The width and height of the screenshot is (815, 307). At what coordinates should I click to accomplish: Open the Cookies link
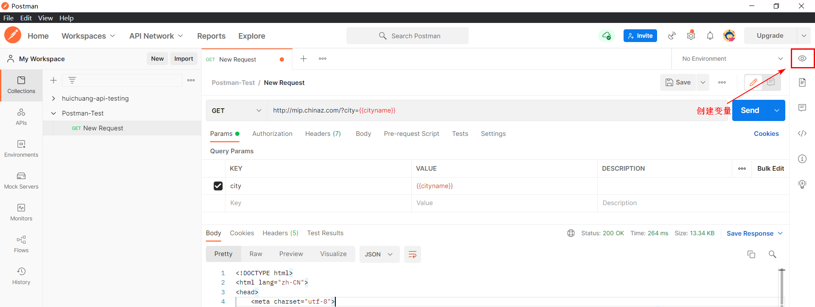point(766,134)
